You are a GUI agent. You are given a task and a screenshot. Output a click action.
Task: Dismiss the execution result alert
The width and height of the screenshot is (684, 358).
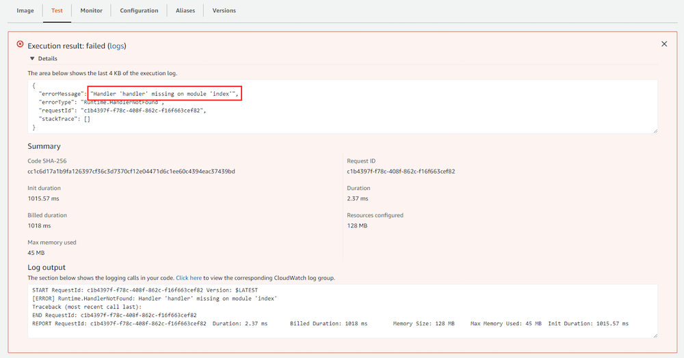point(663,44)
